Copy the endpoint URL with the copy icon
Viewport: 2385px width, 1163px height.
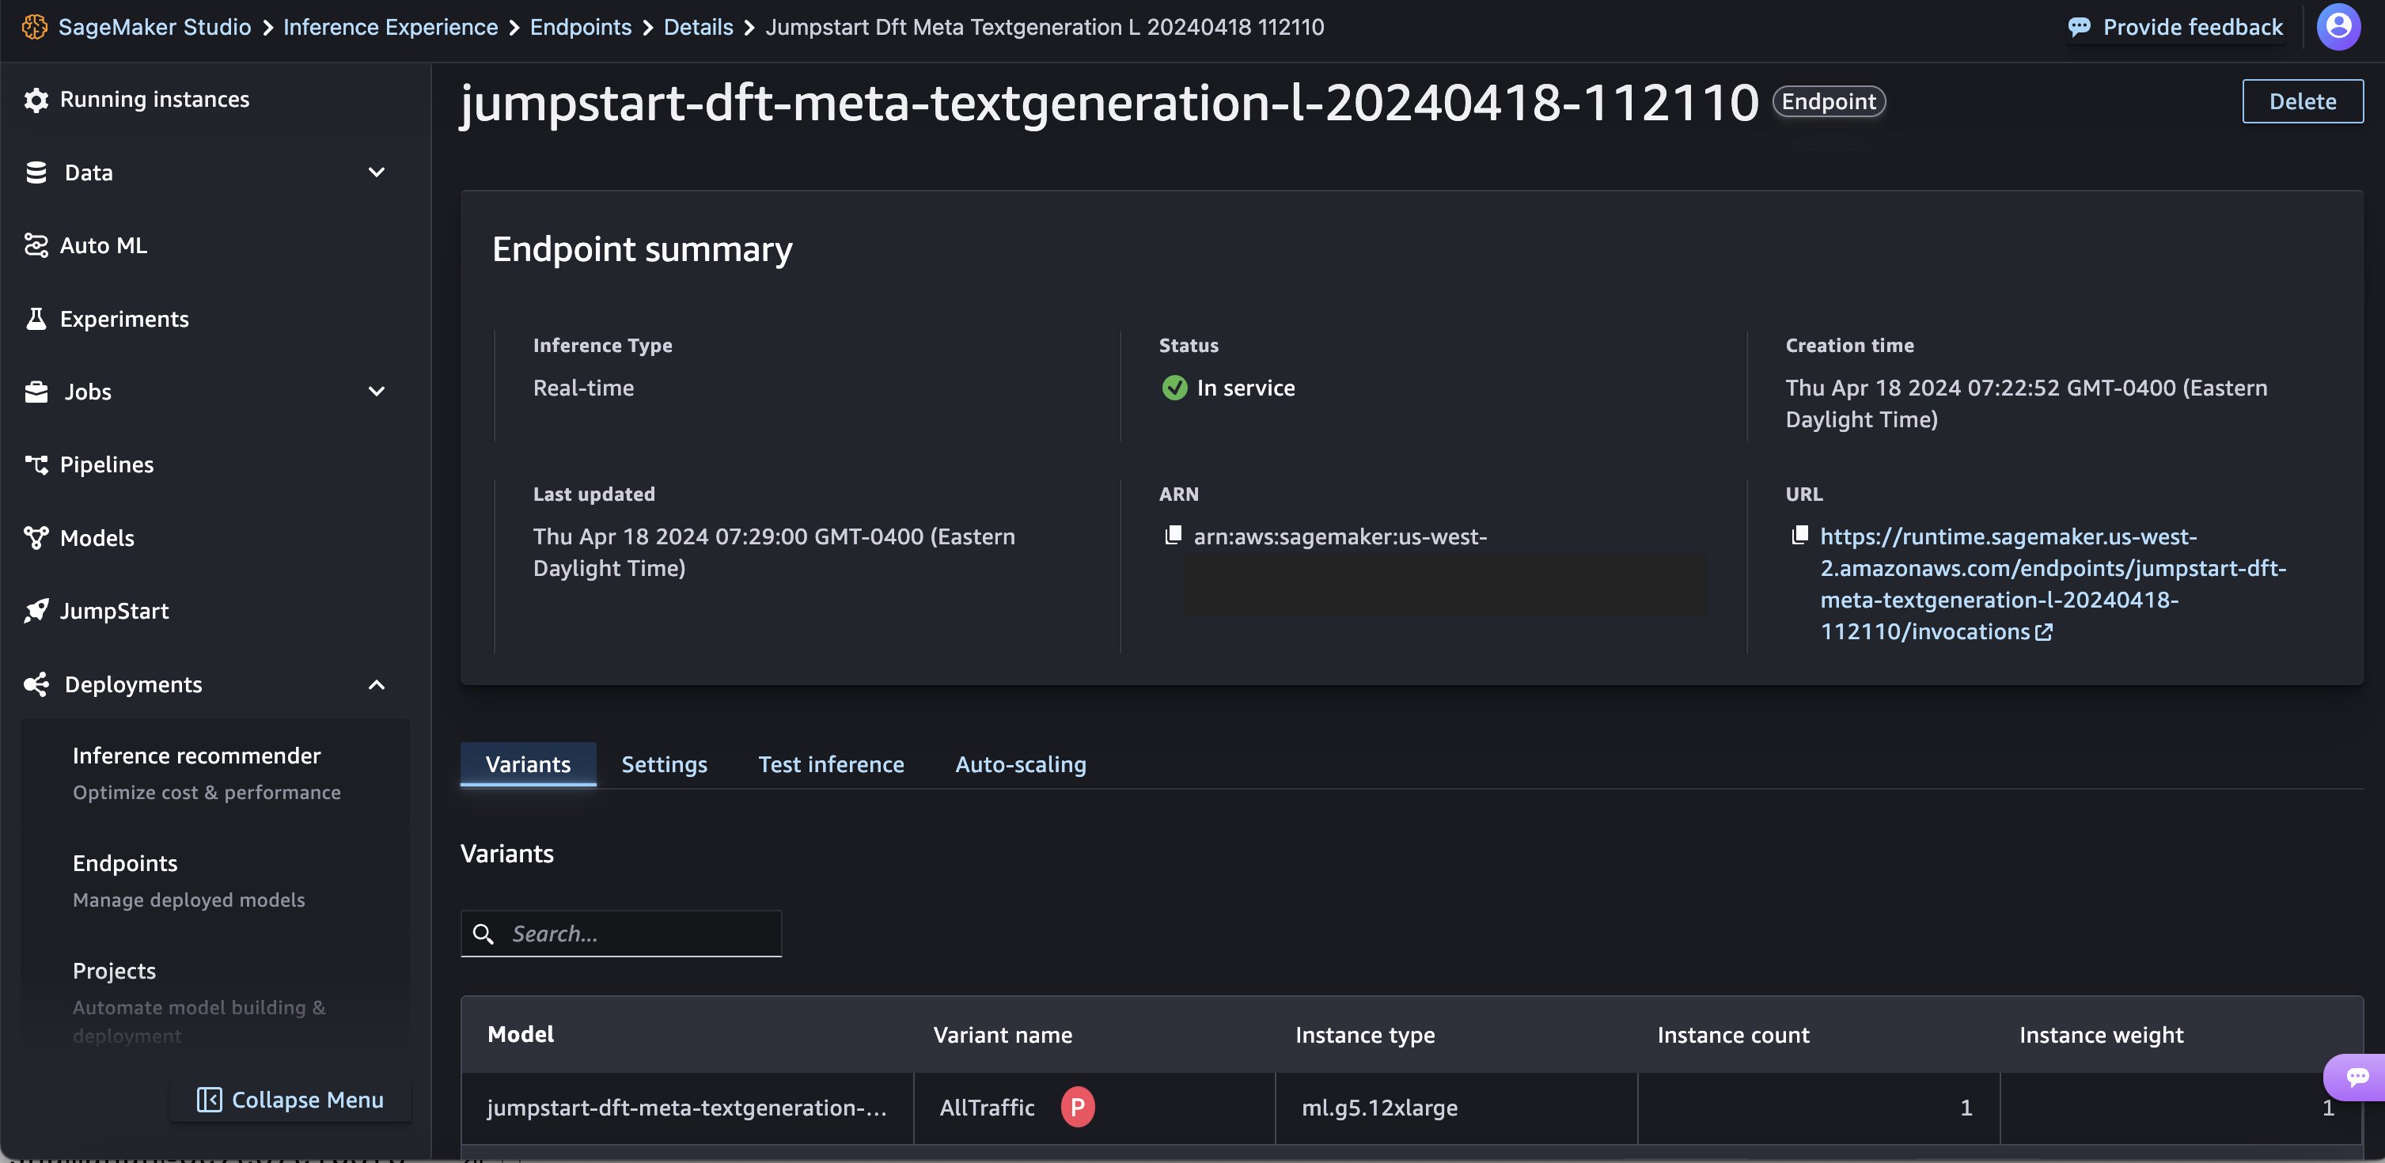tap(1800, 535)
